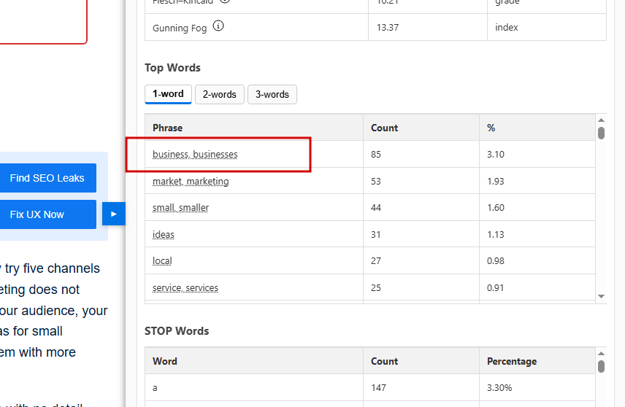Open the 3-words tab
This screenshot has height=407, width=625.
[x=272, y=94]
